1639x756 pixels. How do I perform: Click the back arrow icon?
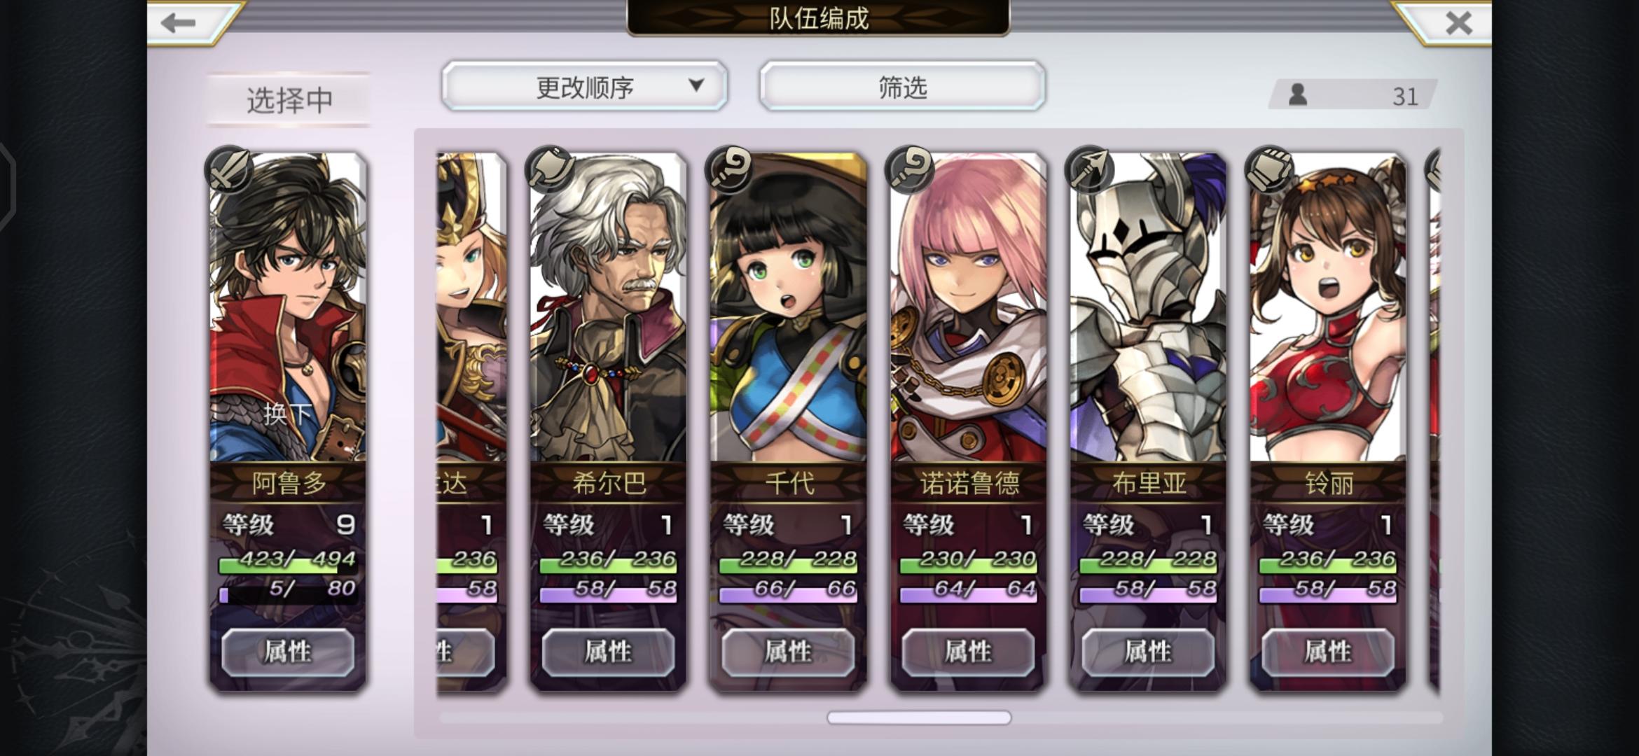click(x=178, y=23)
